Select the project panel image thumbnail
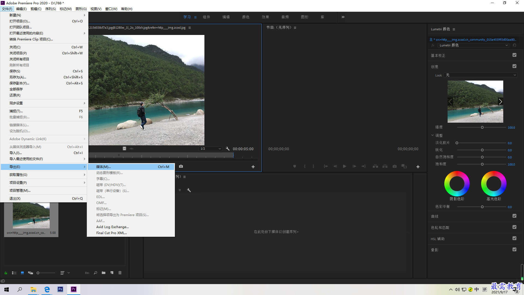 [31, 216]
